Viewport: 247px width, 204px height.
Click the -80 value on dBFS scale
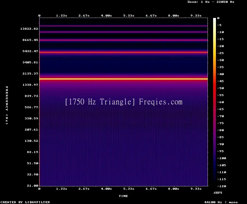[x=221, y=130]
